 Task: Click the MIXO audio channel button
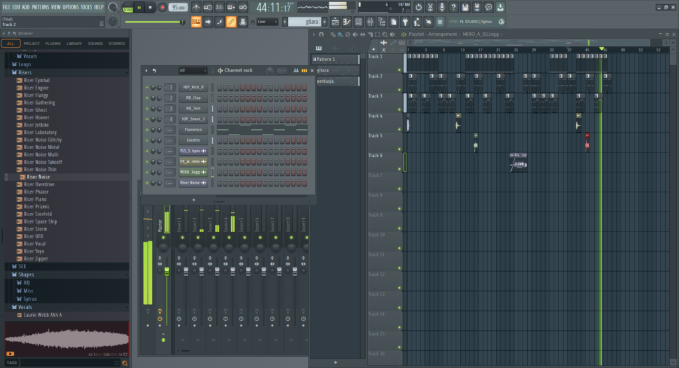pos(193,172)
